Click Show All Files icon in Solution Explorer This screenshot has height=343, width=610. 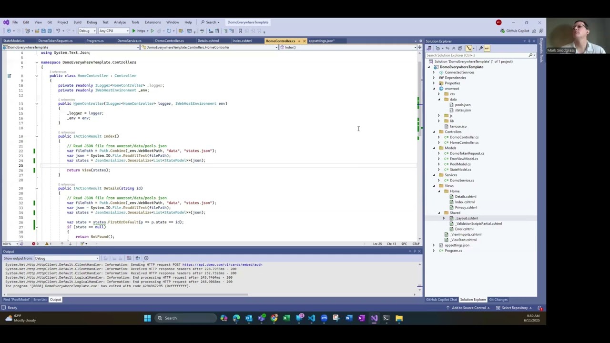tap(460, 48)
